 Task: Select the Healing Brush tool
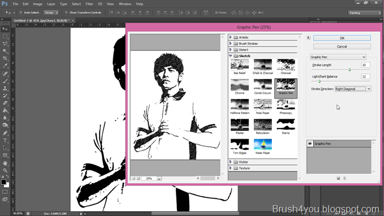(x=5, y=73)
